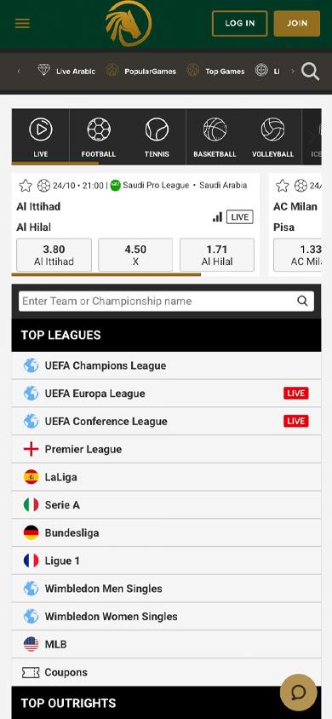Open search via magnifying glass in nav bar
This screenshot has height=719, width=332.
[310, 72]
